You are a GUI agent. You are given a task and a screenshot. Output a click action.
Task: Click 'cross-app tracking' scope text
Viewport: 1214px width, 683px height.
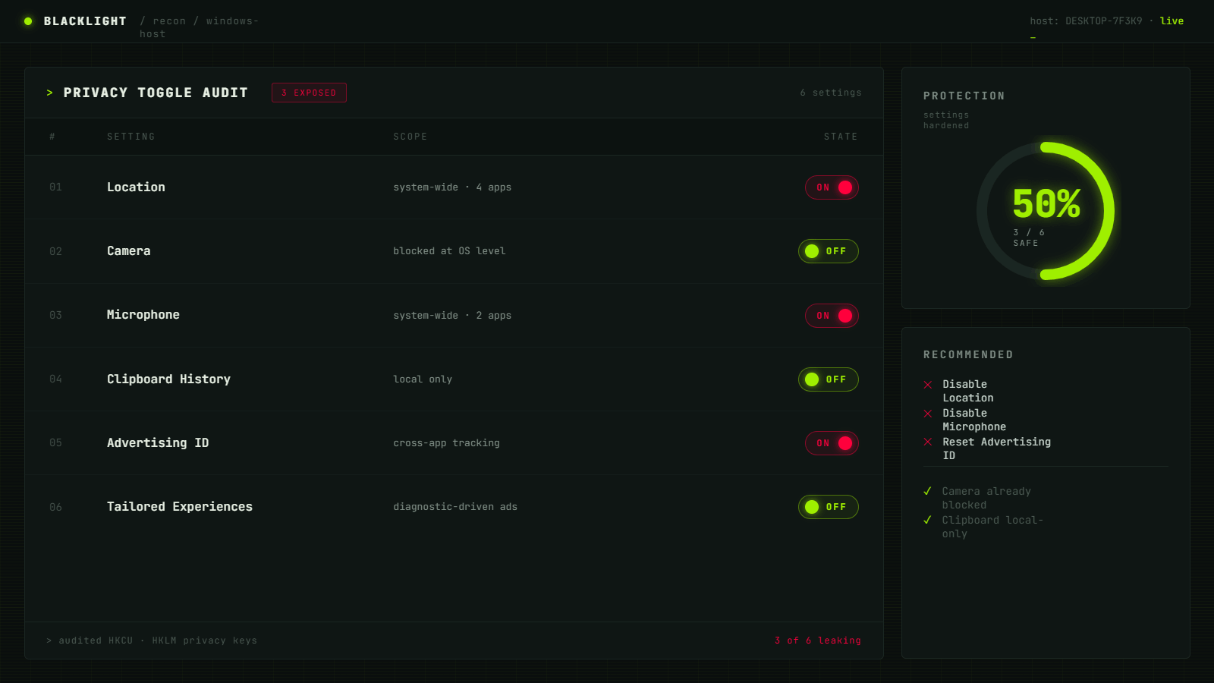[446, 443]
